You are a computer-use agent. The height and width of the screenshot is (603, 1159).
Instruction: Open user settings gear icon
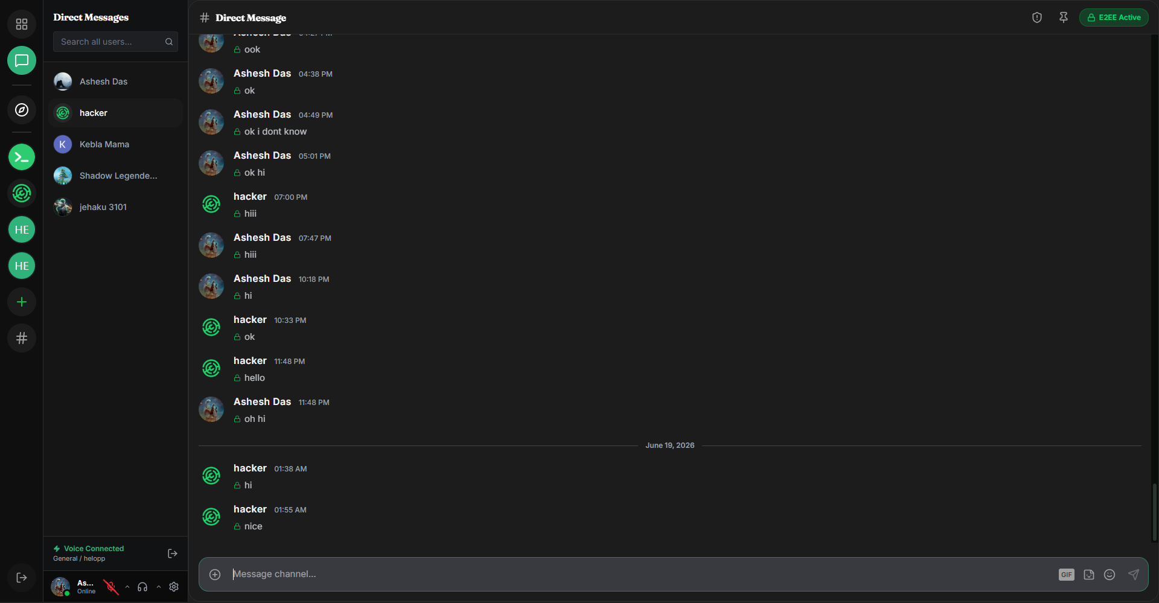174,587
